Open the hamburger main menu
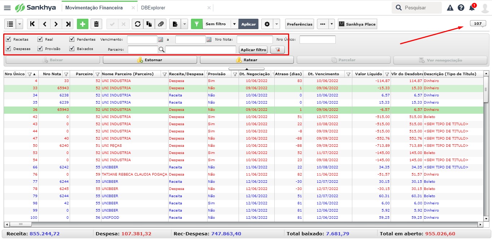 7,8
